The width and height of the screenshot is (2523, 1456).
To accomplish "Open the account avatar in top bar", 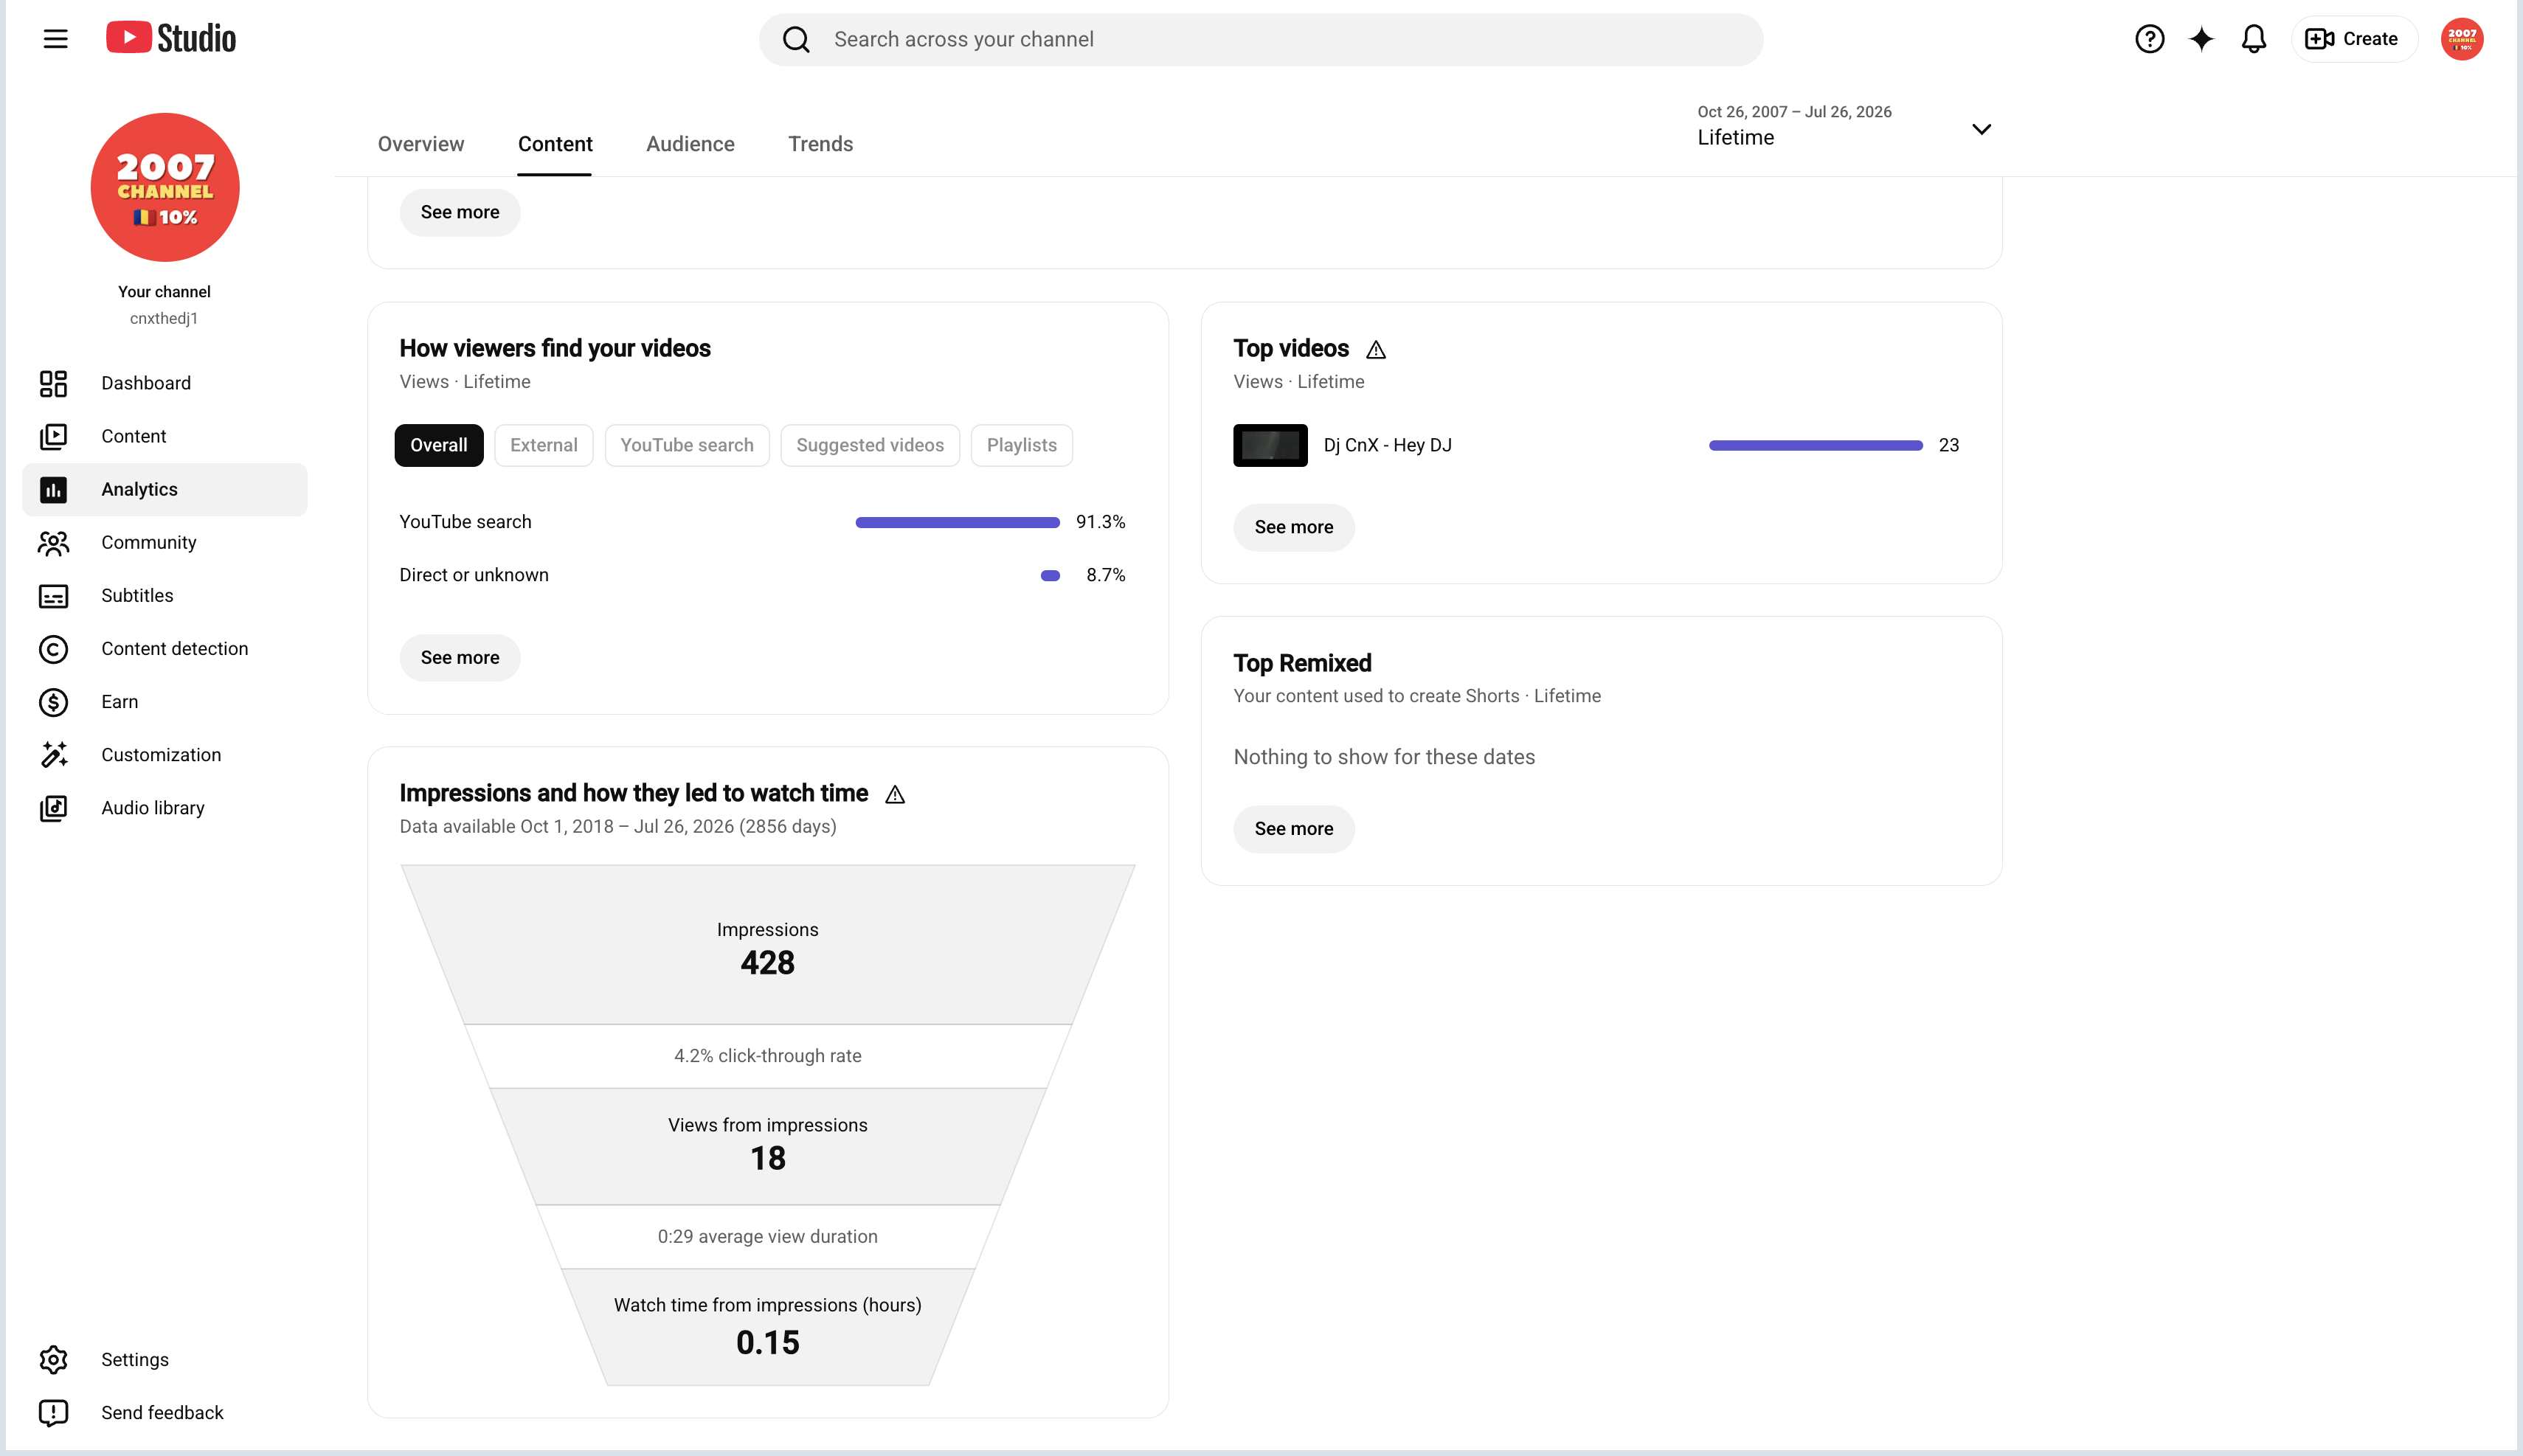I will (2461, 39).
